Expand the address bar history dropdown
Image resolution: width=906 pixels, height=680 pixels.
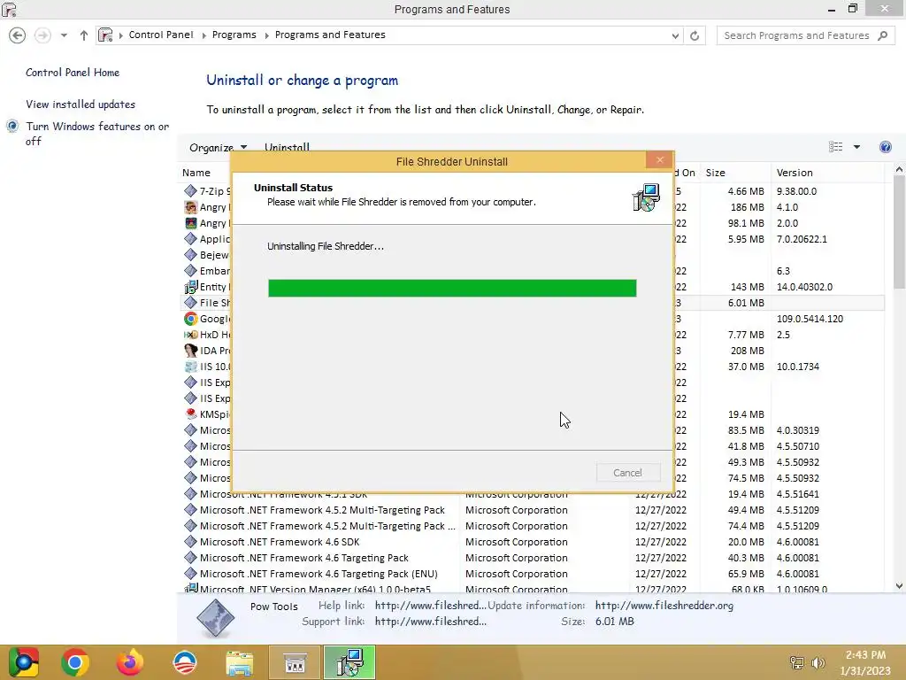coord(675,35)
